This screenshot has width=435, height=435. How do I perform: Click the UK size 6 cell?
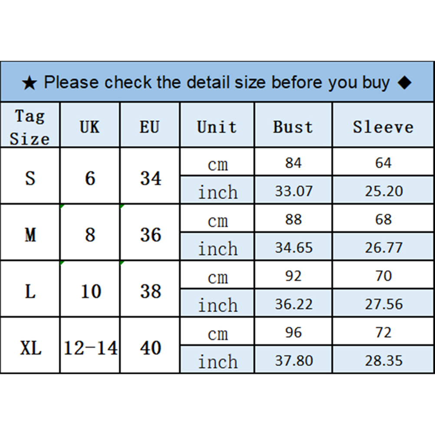click(x=90, y=178)
